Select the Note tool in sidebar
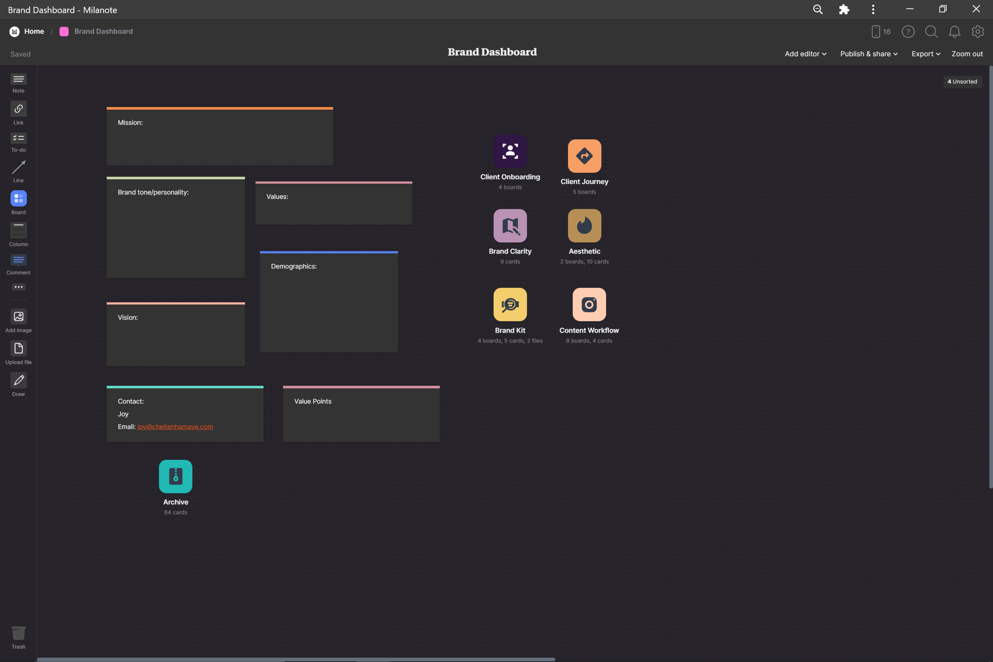The width and height of the screenshot is (993, 662). tap(19, 80)
